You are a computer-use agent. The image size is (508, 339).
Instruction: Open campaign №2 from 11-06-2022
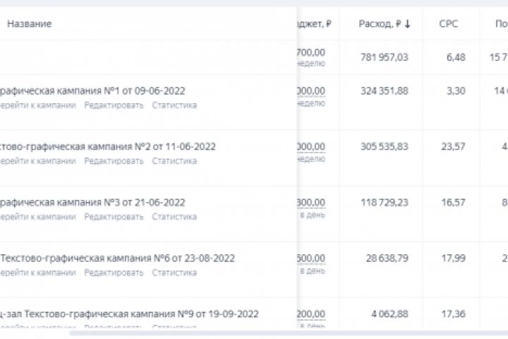point(107,147)
